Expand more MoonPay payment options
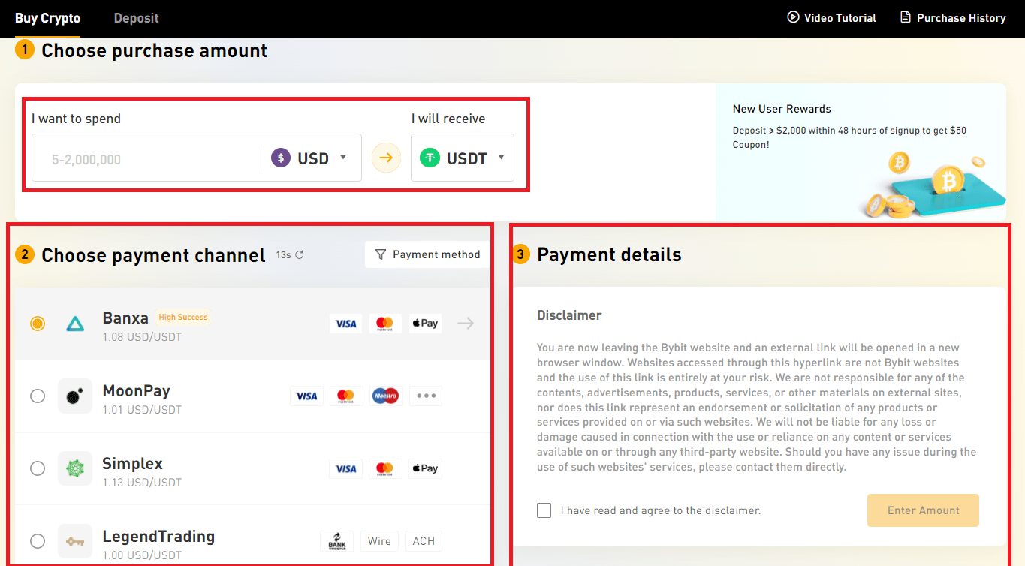 (425, 396)
